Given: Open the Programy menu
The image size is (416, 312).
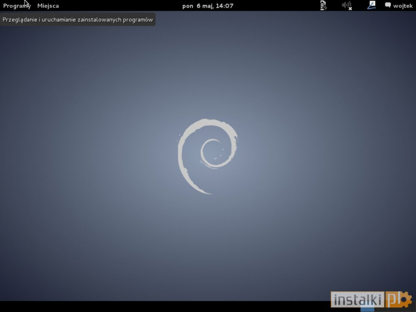Looking at the screenshot, I should (x=17, y=5).
